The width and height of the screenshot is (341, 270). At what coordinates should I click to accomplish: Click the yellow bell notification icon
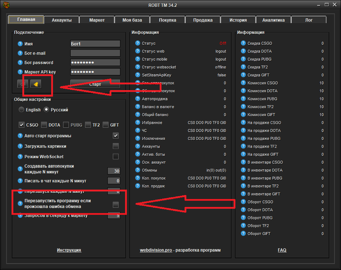coord(36,84)
